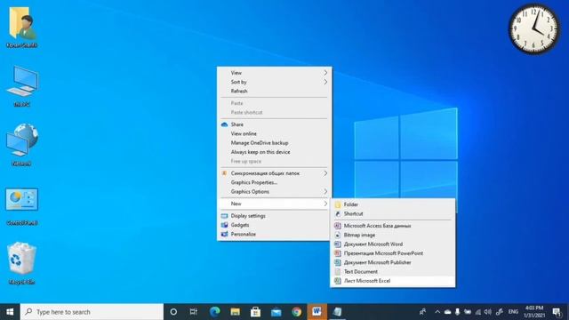Choose Always keep on this device
The width and height of the screenshot is (569, 320).
click(x=274, y=152)
